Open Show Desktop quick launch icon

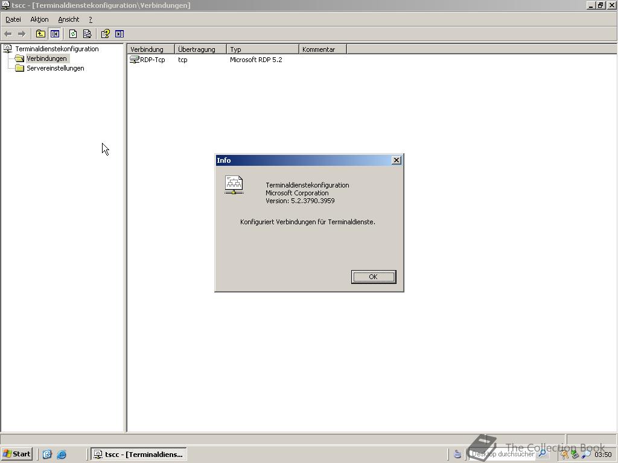[47, 455]
